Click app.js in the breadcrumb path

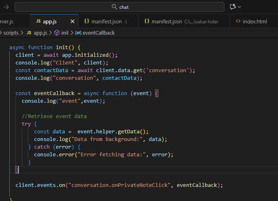pyautogui.click(x=40, y=33)
